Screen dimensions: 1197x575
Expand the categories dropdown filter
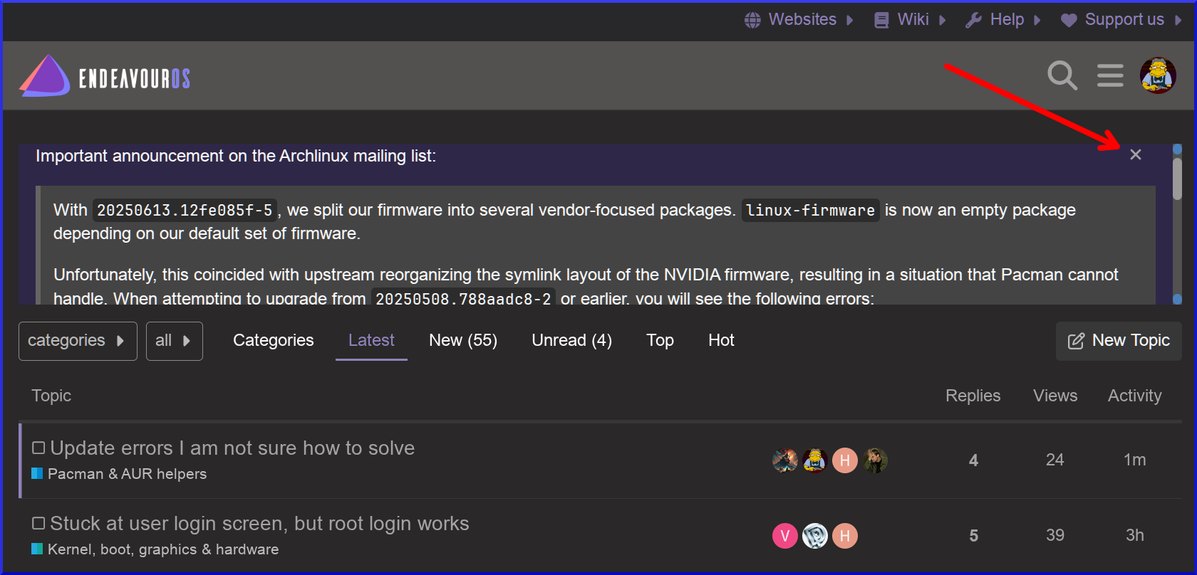[x=78, y=341]
